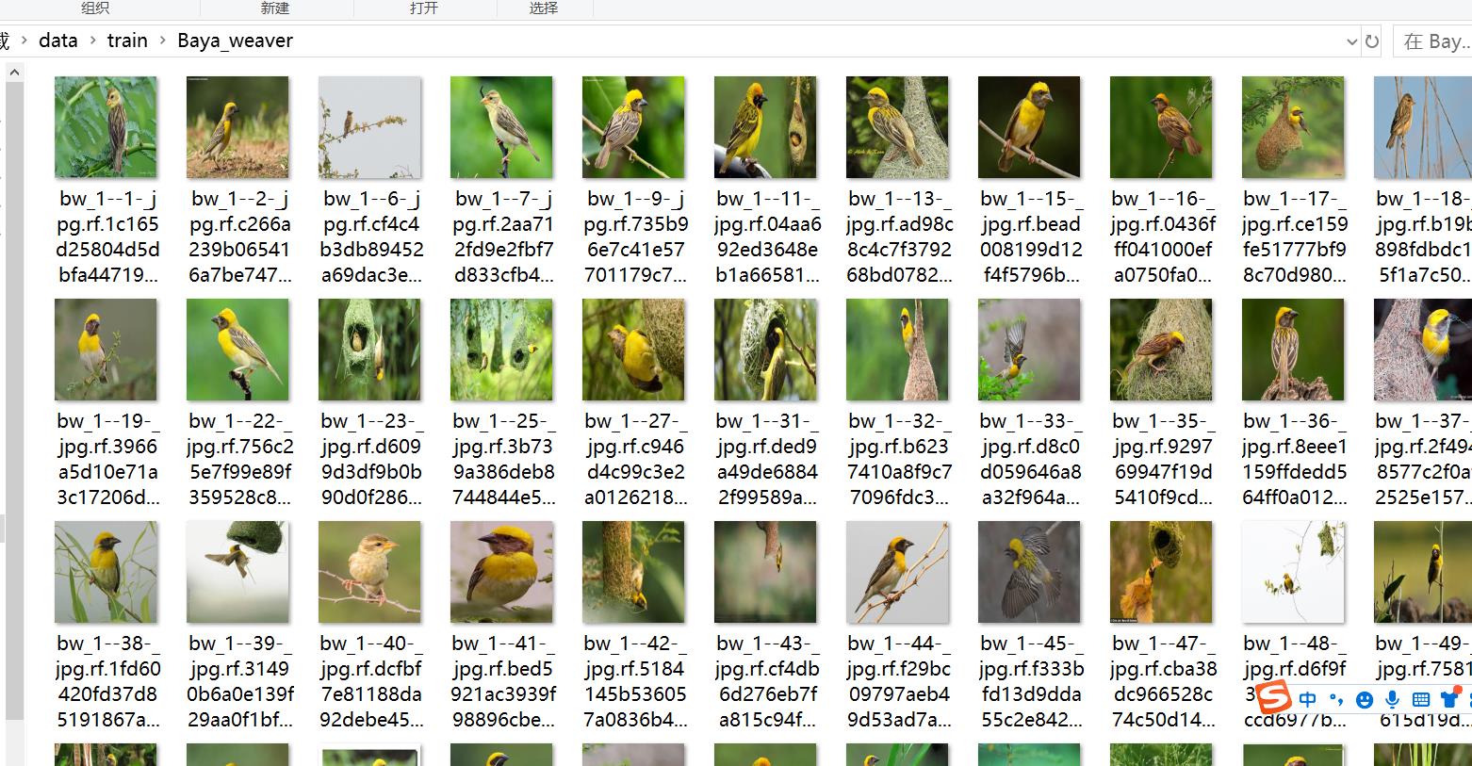Select the bw_1--27-_jpg image thumbnail

(x=633, y=350)
